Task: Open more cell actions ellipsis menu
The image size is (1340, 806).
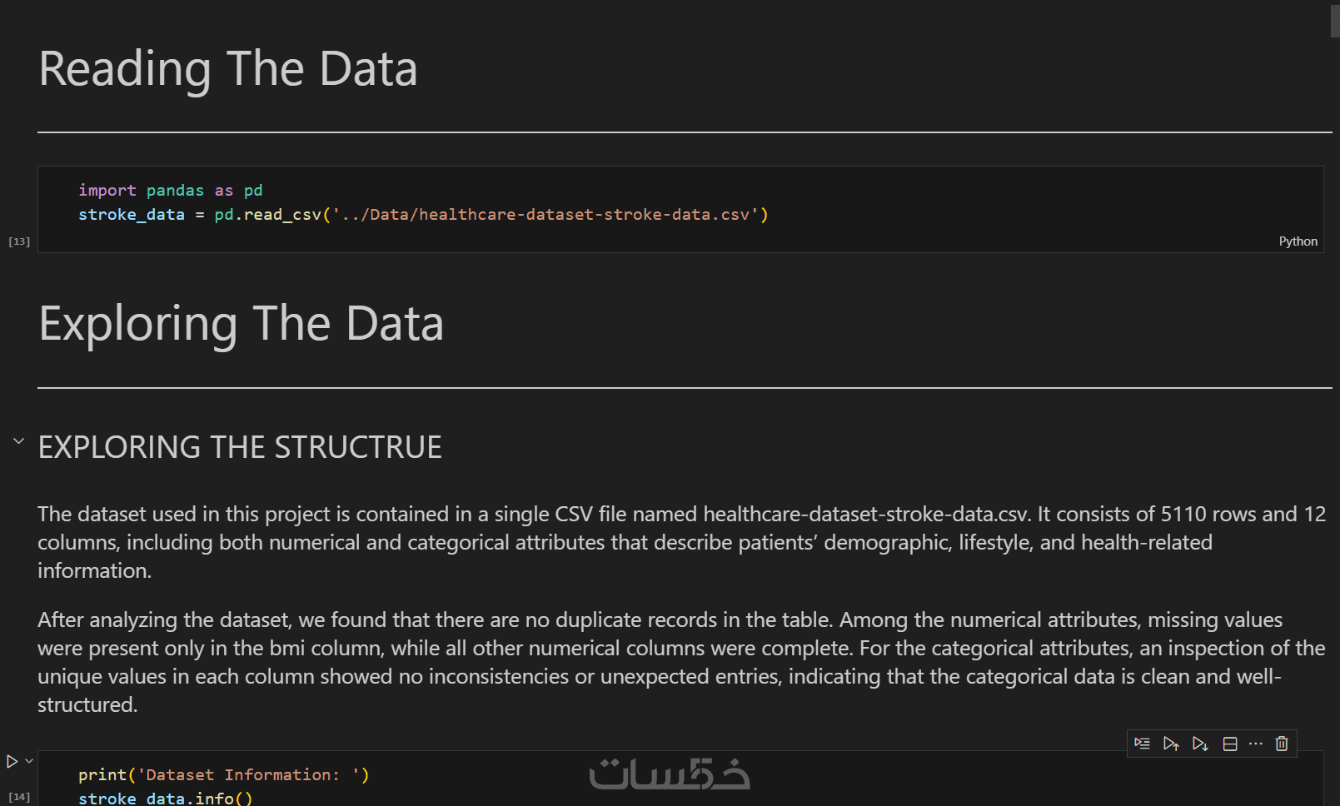Action: click(1256, 744)
